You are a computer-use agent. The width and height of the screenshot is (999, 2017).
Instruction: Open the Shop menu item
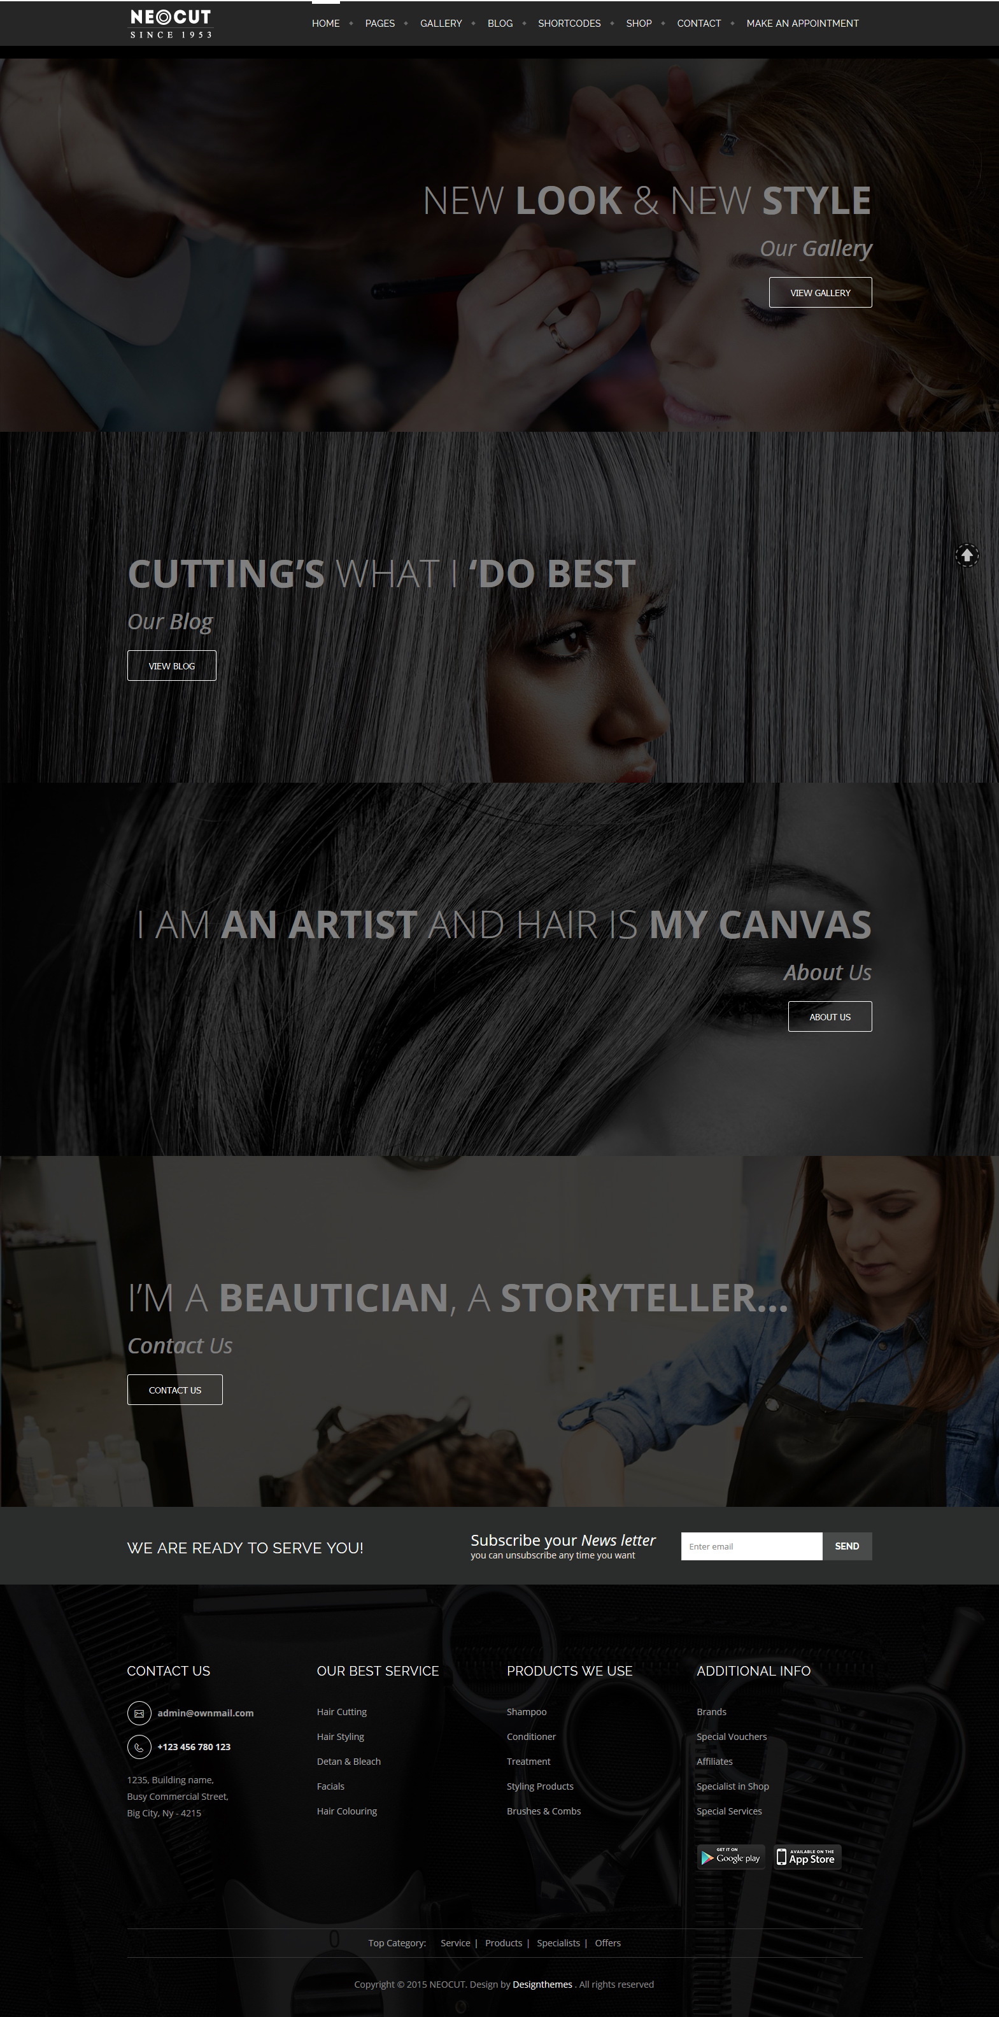(639, 24)
